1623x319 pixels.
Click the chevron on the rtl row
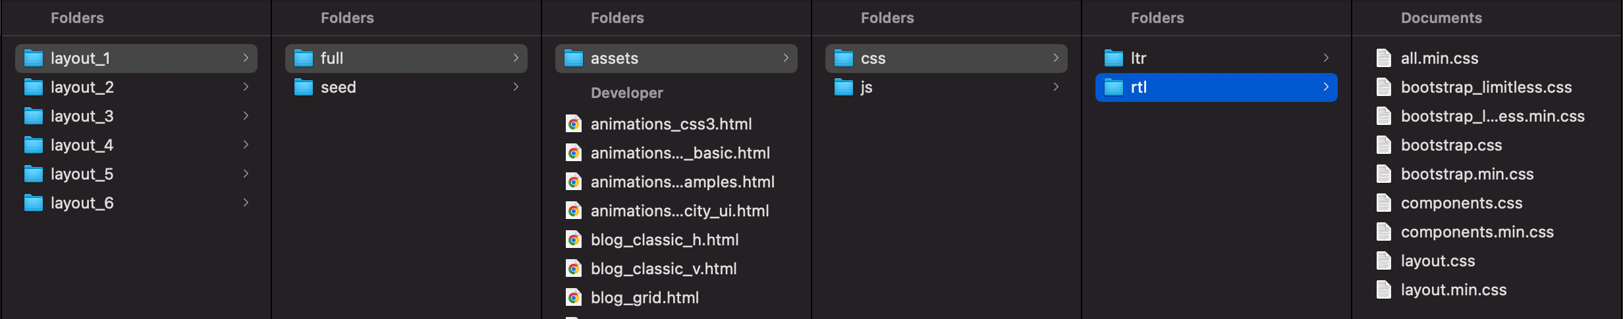point(1326,87)
